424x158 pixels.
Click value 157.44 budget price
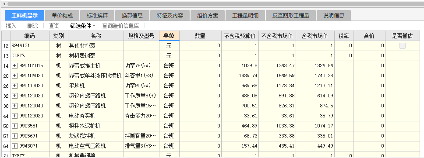240,146
